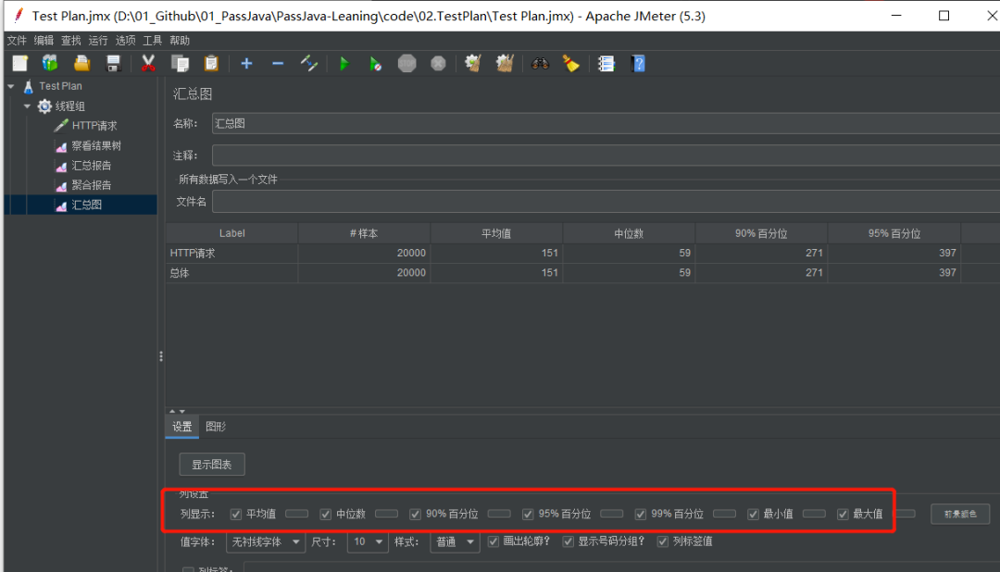
Task: Click the Toggle enable/disable icon
Action: pos(309,64)
